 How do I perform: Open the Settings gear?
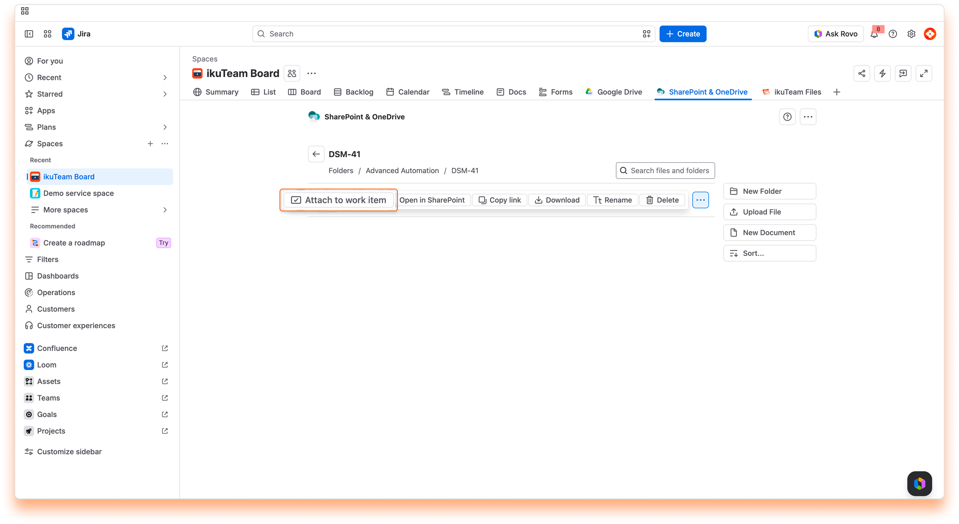point(911,34)
